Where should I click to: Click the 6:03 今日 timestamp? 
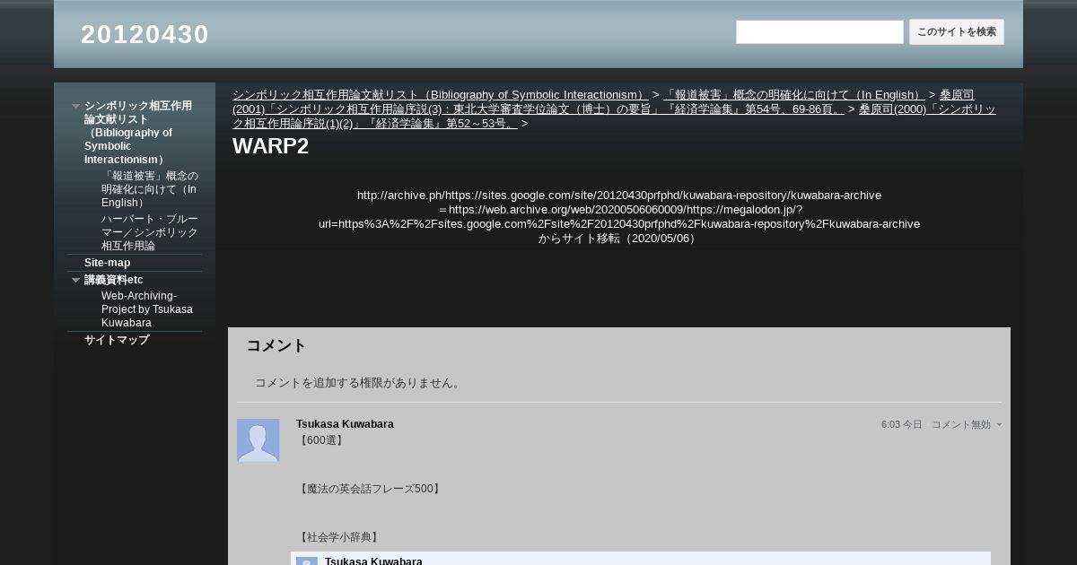pos(901,425)
